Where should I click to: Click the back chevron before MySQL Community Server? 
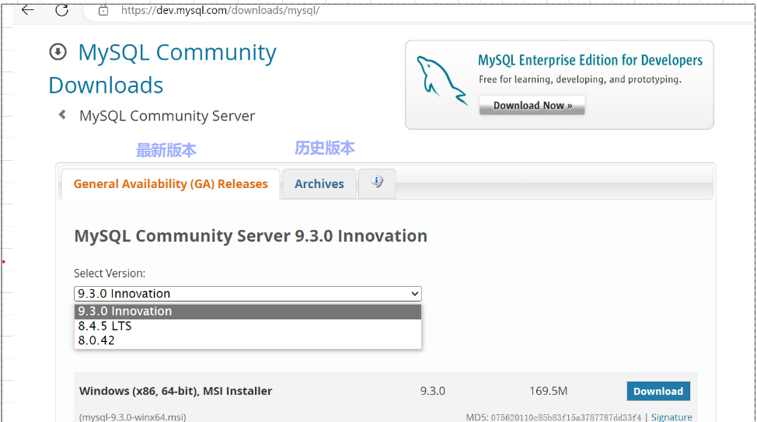pos(62,114)
